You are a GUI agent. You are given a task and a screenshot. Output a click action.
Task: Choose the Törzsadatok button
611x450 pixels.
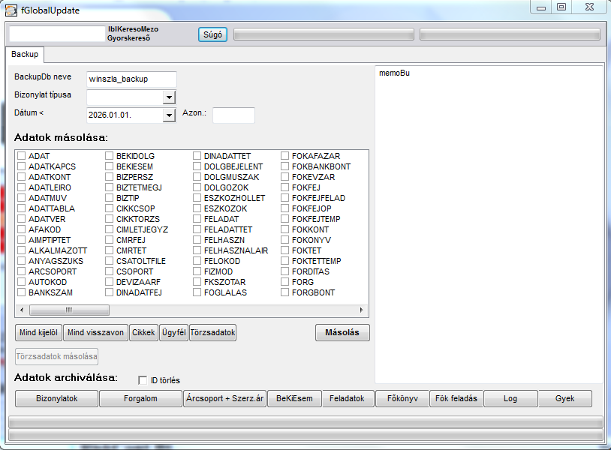(x=212, y=332)
